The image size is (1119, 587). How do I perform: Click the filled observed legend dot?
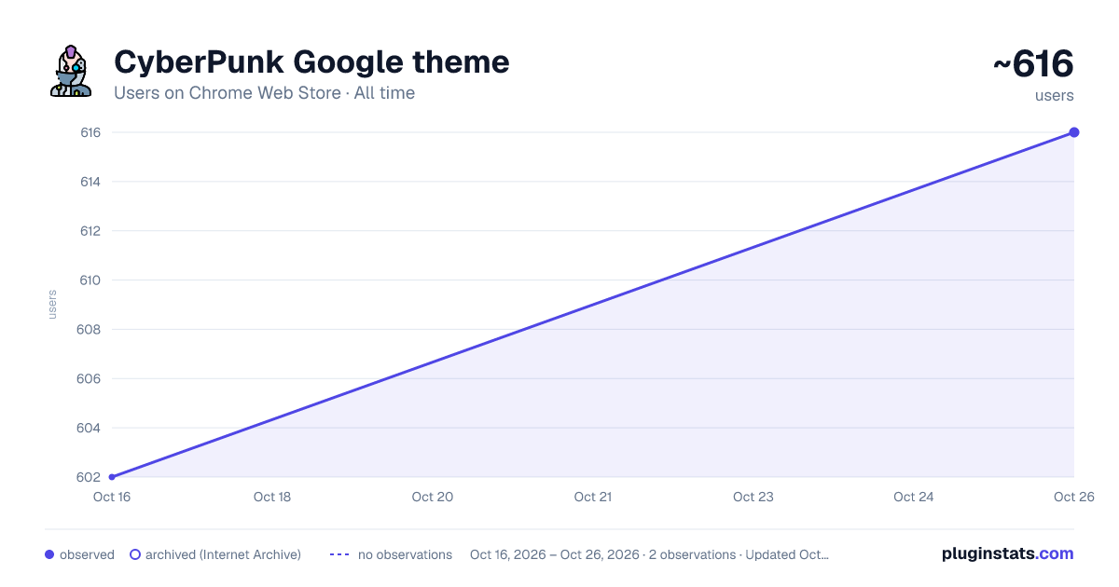coord(49,554)
